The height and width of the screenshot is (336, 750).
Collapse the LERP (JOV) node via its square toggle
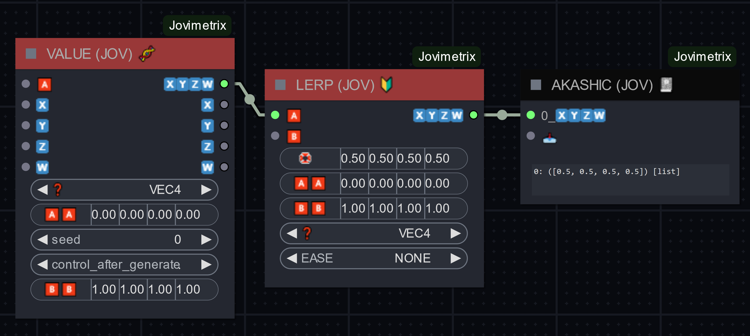[x=280, y=85]
